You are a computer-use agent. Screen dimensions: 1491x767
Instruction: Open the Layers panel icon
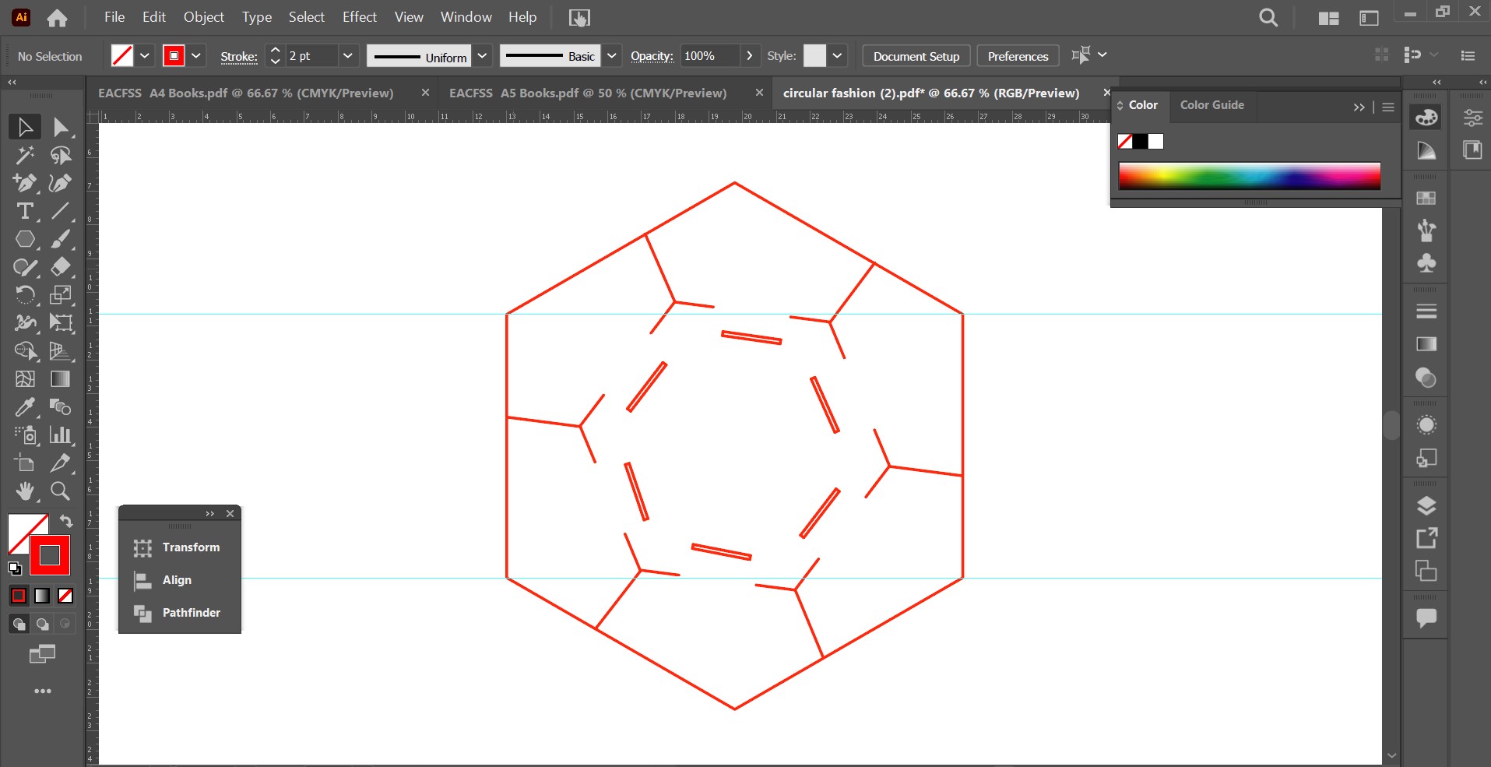tap(1426, 506)
